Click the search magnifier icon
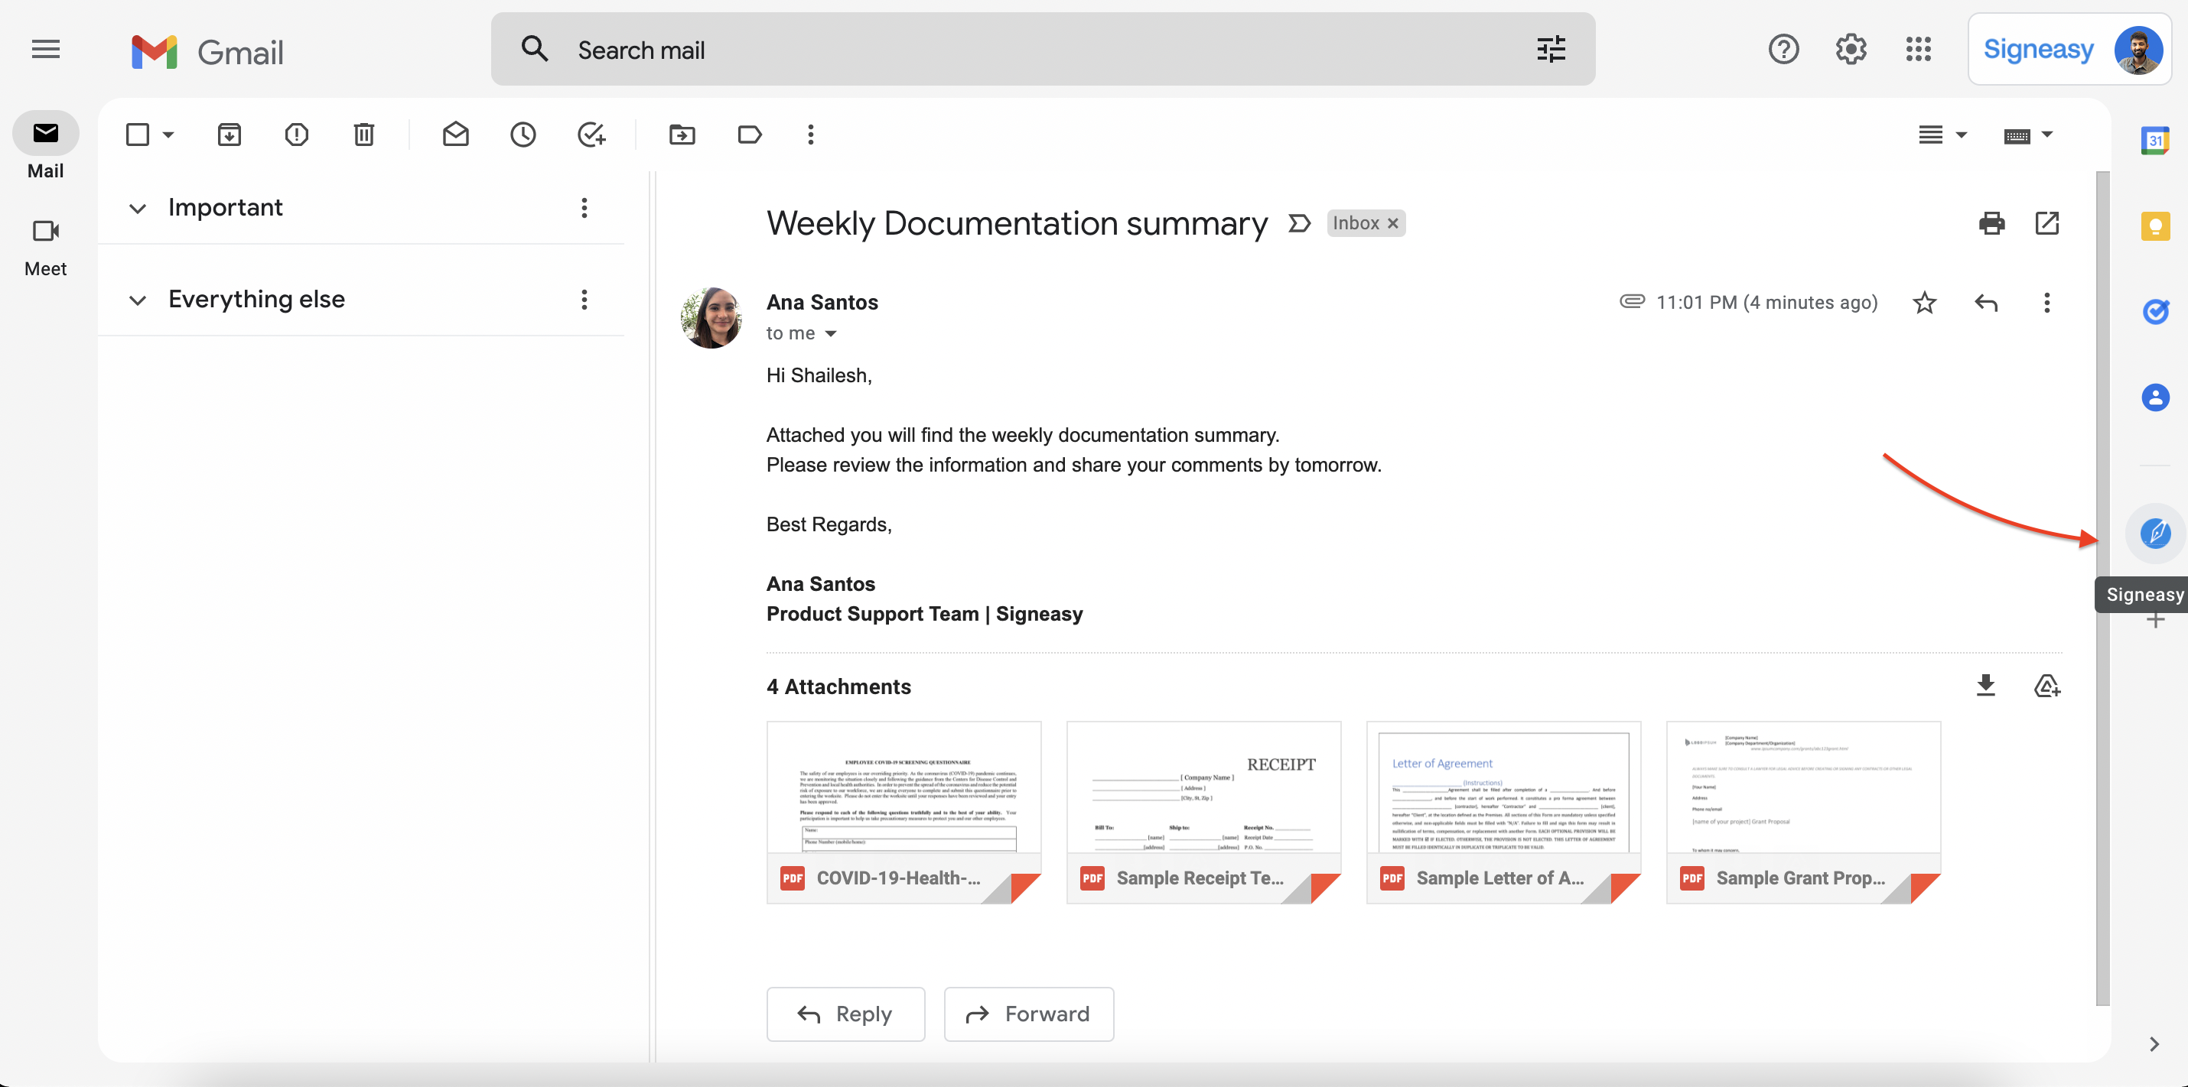Image resolution: width=2188 pixels, height=1087 pixels. point(534,49)
